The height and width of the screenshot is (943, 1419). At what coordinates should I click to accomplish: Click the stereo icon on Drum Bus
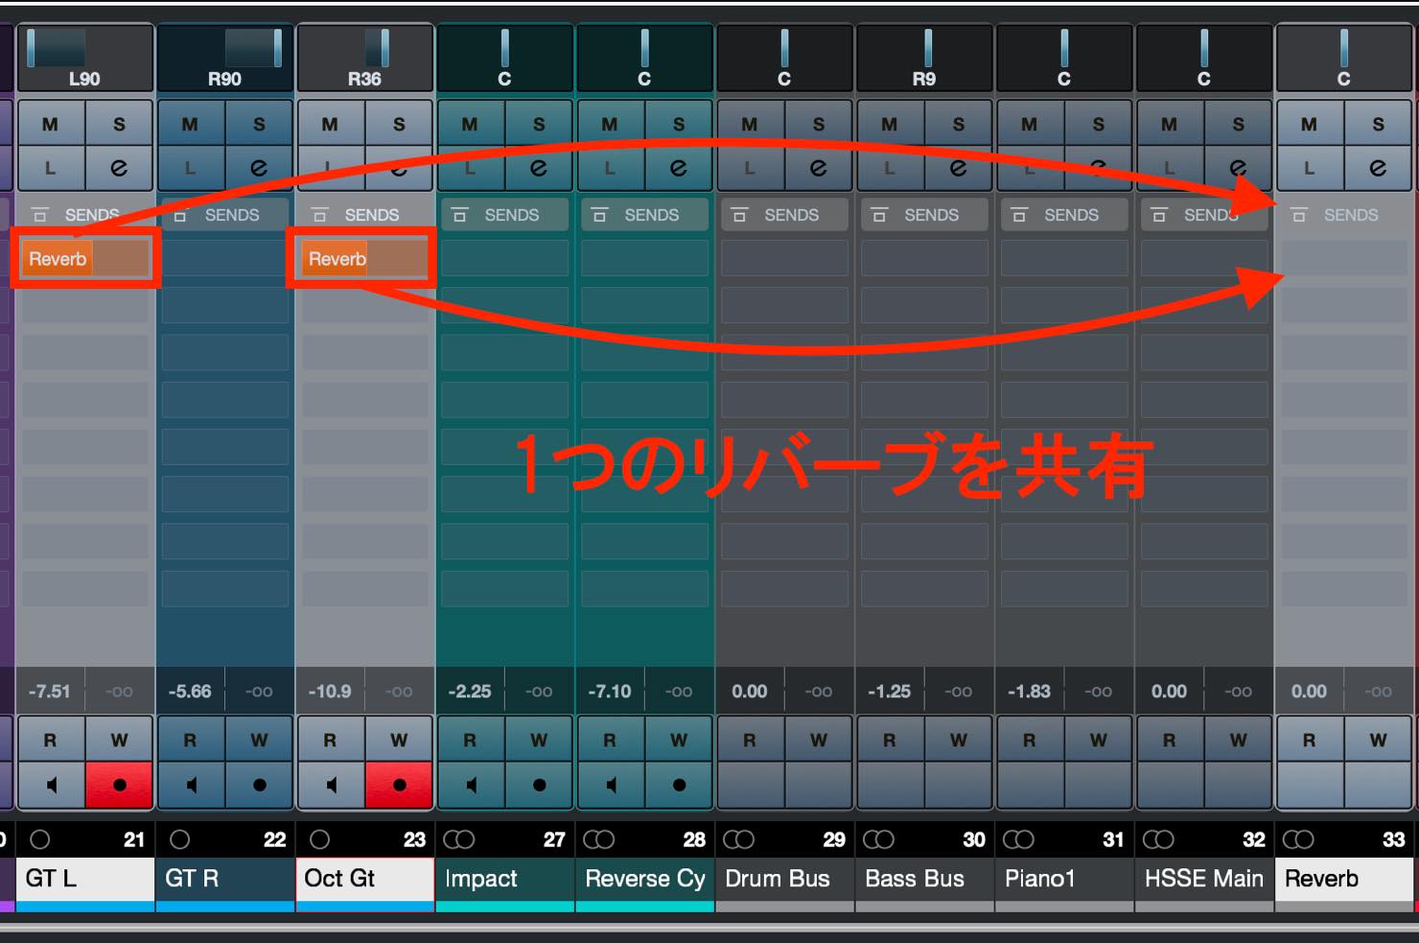(x=739, y=839)
